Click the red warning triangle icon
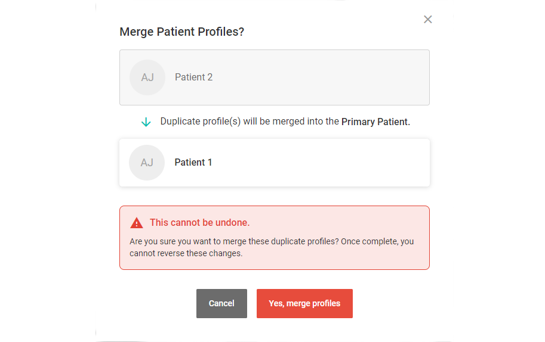The image size is (545, 342). pyautogui.click(x=137, y=223)
